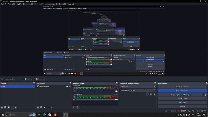Configure virtual camera via gear icon
Viewport: 208px width, 117px height.
coord(205,95)
